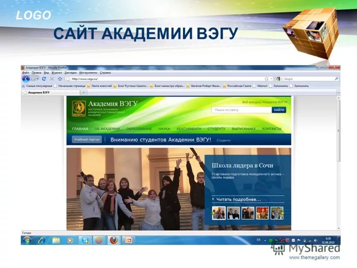Image resolution: width=357 pixels, height=268 pixels.
Task: Bookmark page with the star icon
Action: [x=266, y=79]
